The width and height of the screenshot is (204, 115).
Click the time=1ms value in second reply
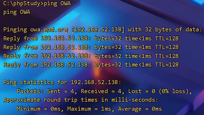click(x=138, y=47)
